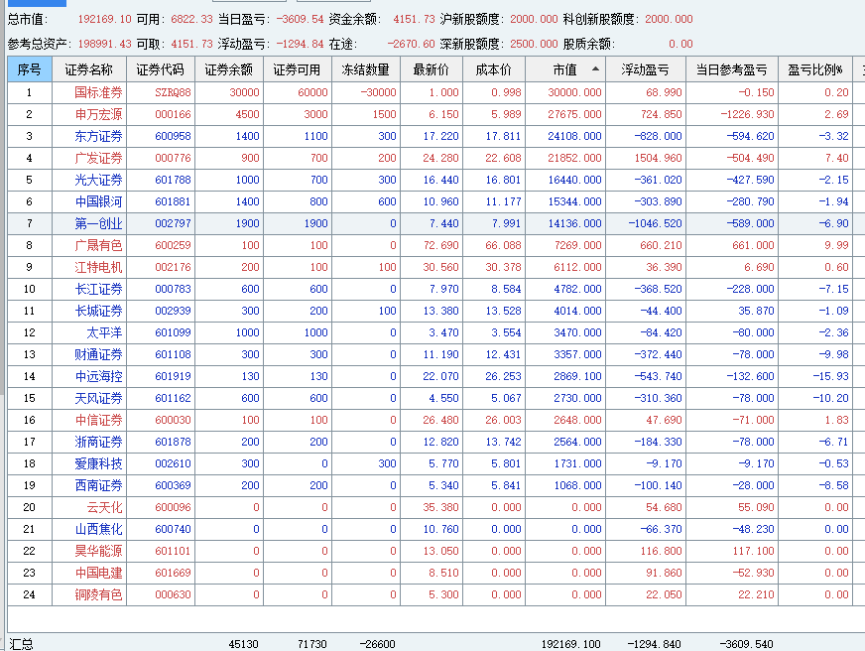Click frozen quantity -30000

pyautogui.click(x=378, y=92)
